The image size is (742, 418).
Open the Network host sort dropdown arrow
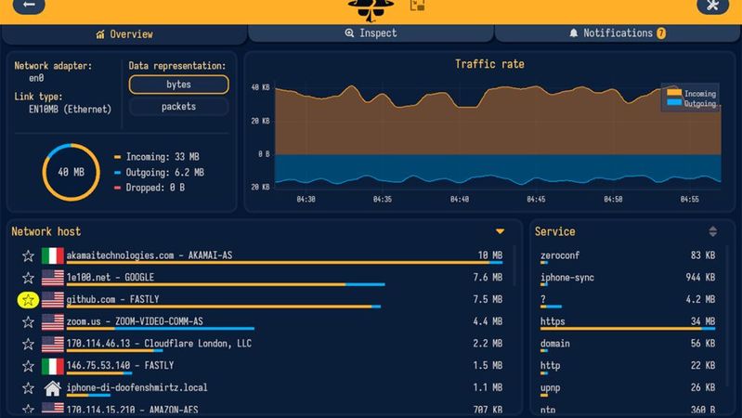pyautogui.click(x=500, y=231)
